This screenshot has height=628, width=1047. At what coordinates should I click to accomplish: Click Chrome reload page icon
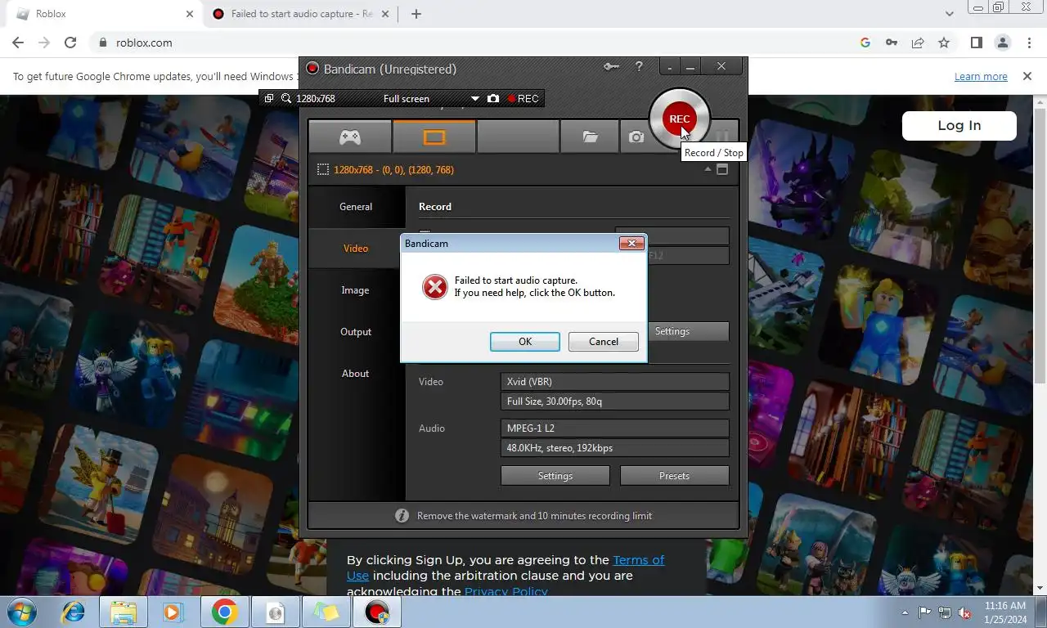pos(70,43)
